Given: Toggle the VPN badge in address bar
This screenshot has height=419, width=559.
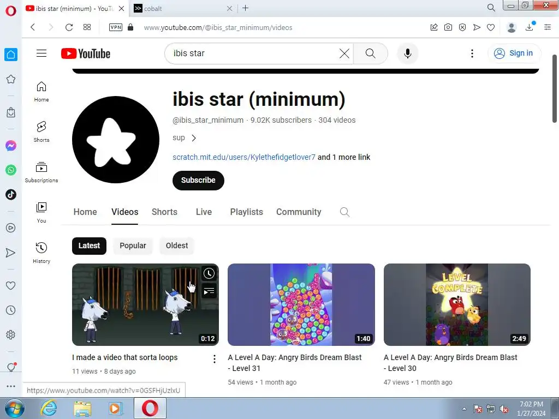Looking at the screenshot, I should click(x=116, y=27).
